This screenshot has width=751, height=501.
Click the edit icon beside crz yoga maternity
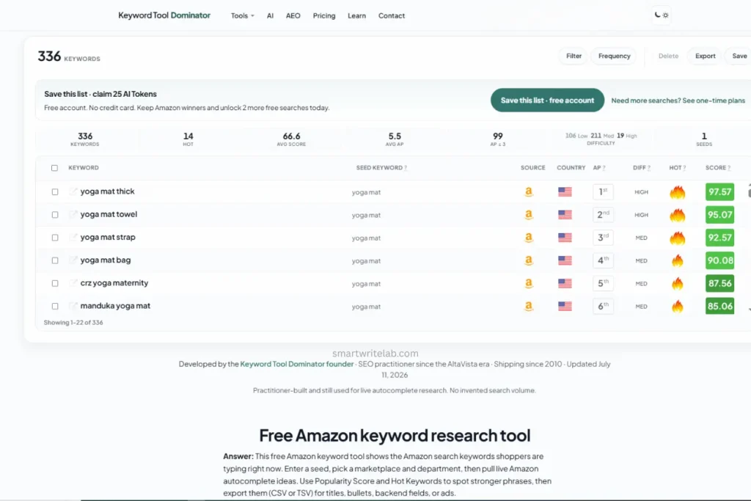pos(73,283)
